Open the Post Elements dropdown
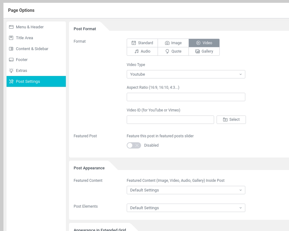 (186, 208)
